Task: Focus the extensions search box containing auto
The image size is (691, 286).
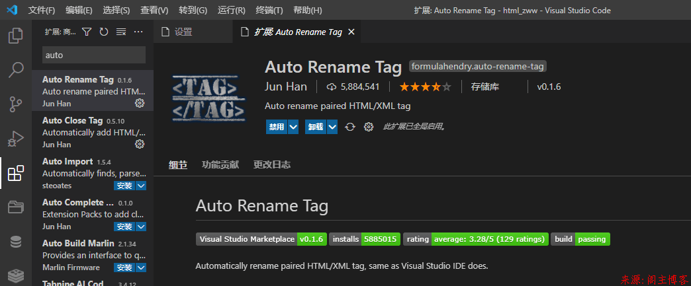Action: [93, 55]
